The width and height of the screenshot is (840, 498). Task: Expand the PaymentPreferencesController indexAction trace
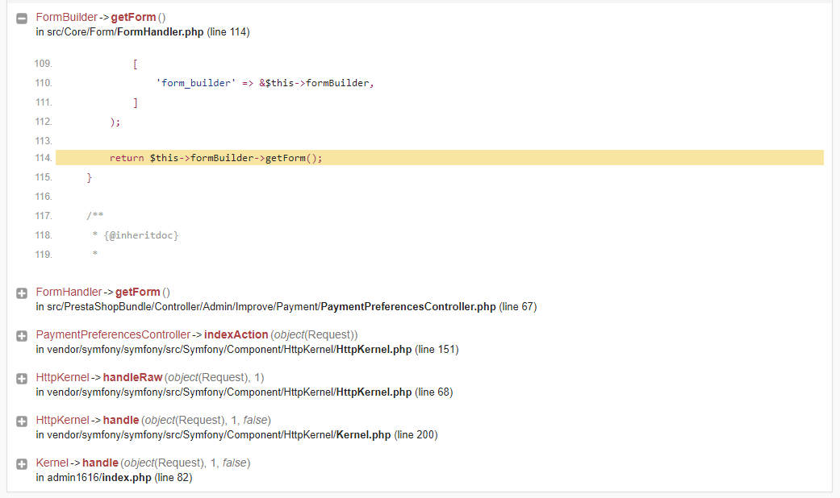[22, 336]
